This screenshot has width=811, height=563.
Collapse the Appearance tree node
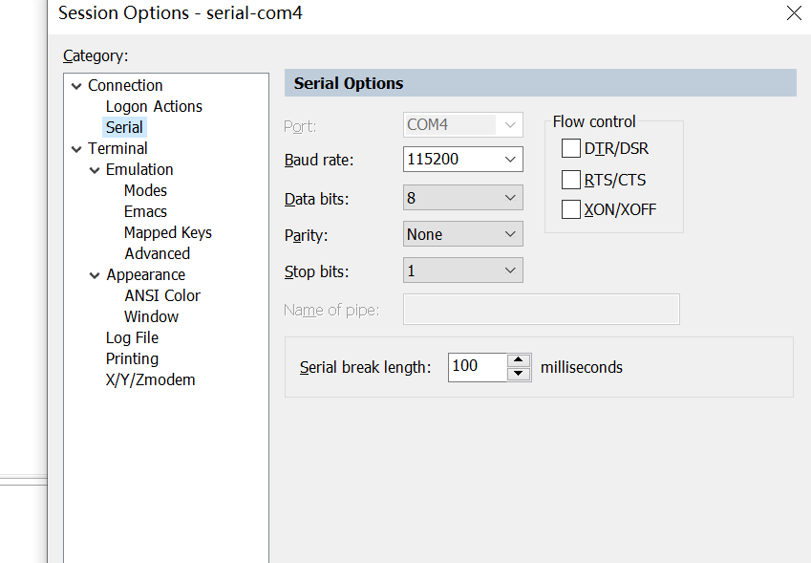pos(95,275)
